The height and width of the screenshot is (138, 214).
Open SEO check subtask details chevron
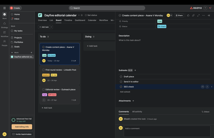(x=212, y=87)
